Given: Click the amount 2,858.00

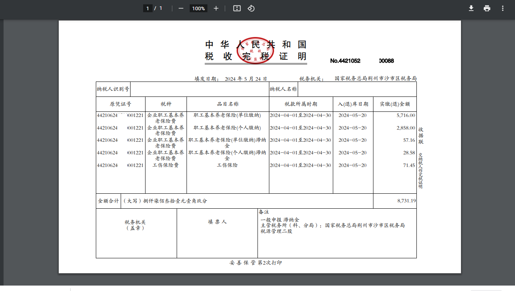Looking at the screenshot, I should [406, 128].
